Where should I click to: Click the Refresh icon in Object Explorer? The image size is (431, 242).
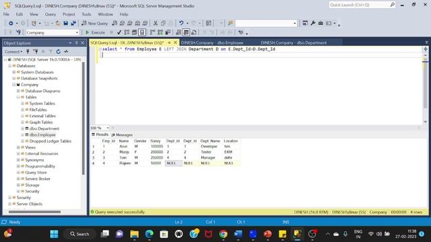tap(59, 52)
